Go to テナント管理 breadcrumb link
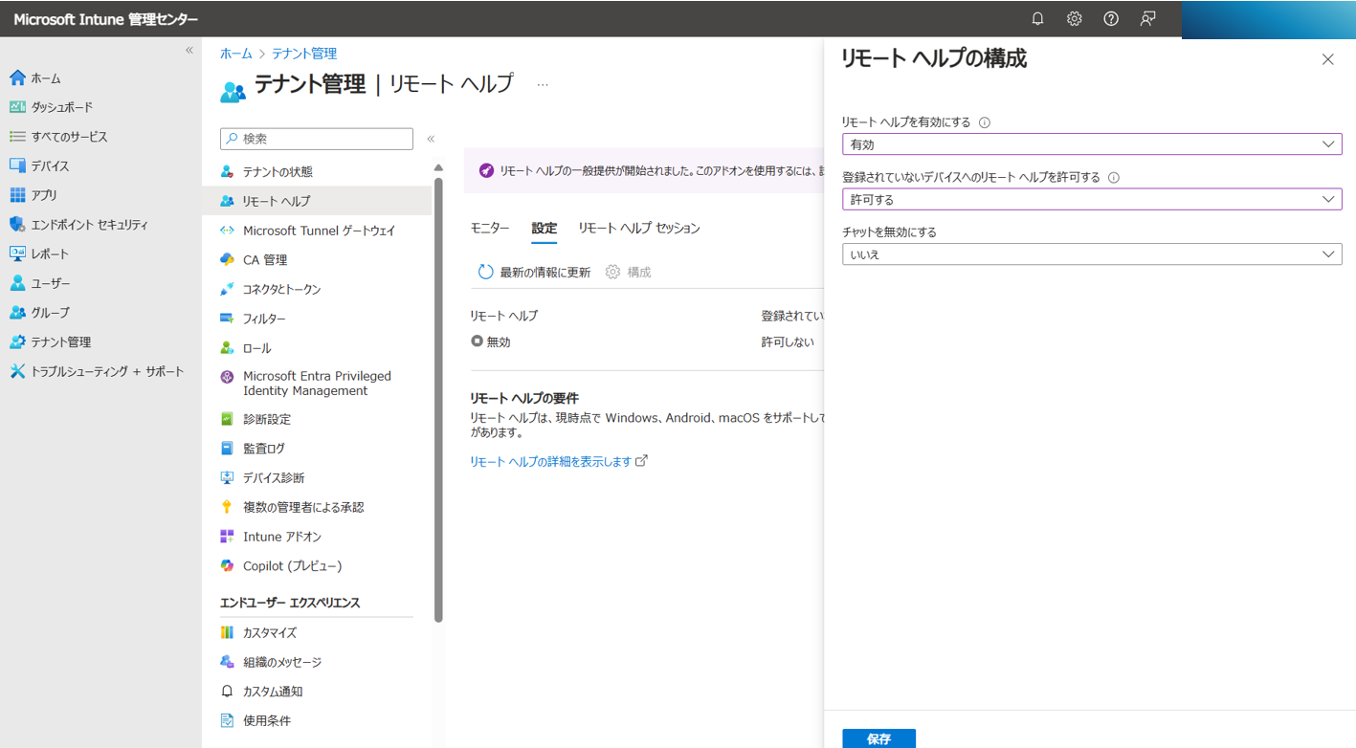Screen dimensions: 1356x748 [304, 54]
